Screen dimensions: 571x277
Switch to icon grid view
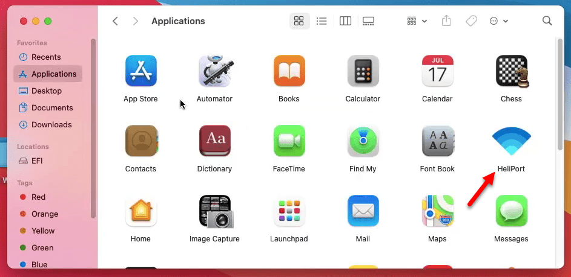(x=299, y=21)
